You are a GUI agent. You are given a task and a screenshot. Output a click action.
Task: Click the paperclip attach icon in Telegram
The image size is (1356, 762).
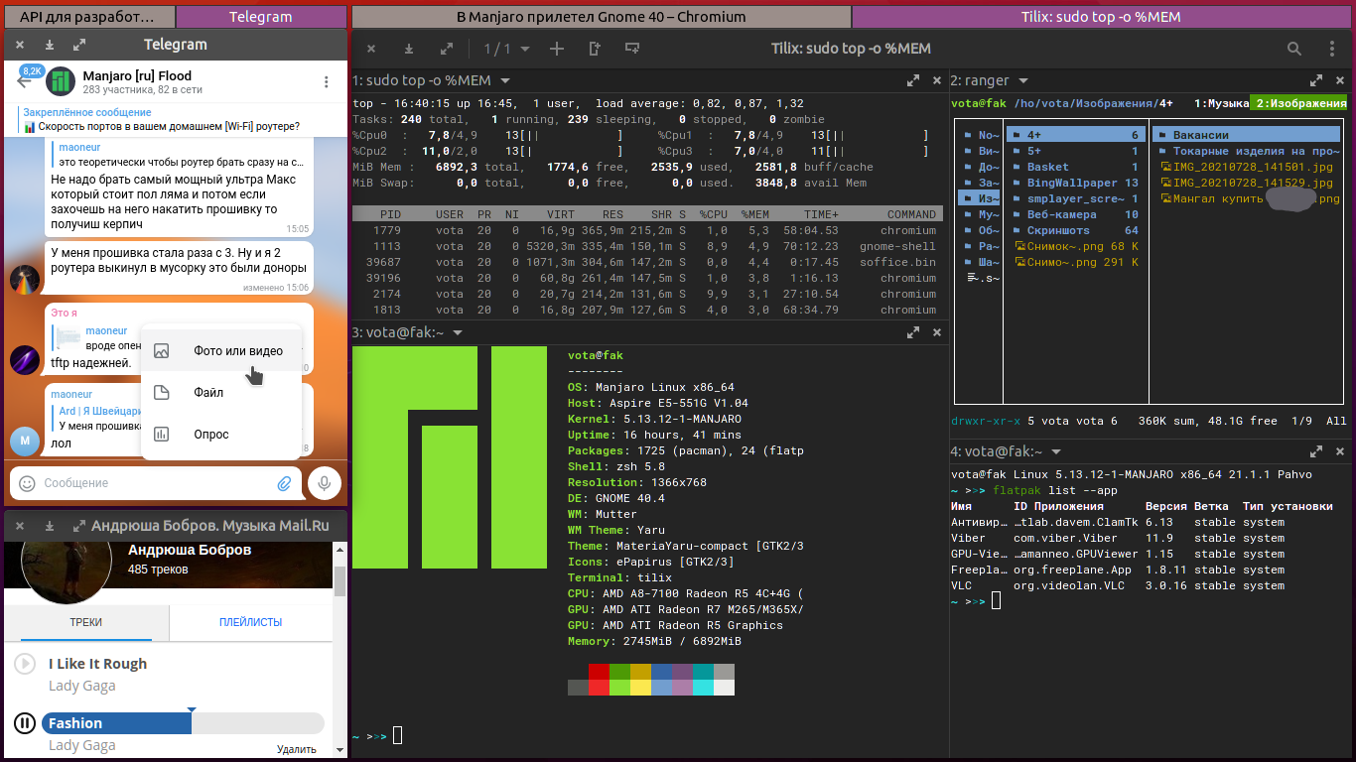pos(284,483)
